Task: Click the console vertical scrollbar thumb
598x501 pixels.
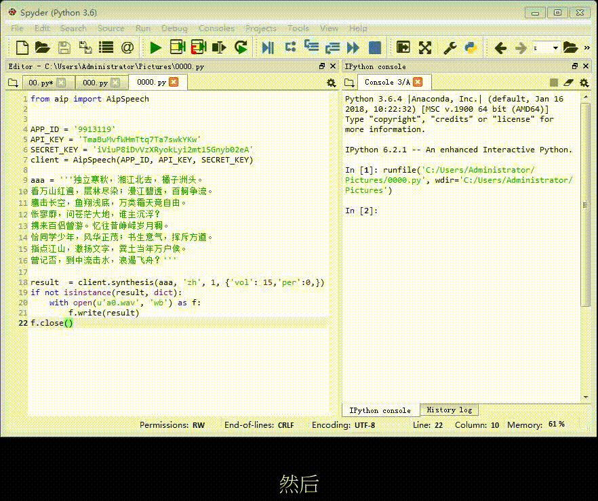Action: [x=585, y=206]
